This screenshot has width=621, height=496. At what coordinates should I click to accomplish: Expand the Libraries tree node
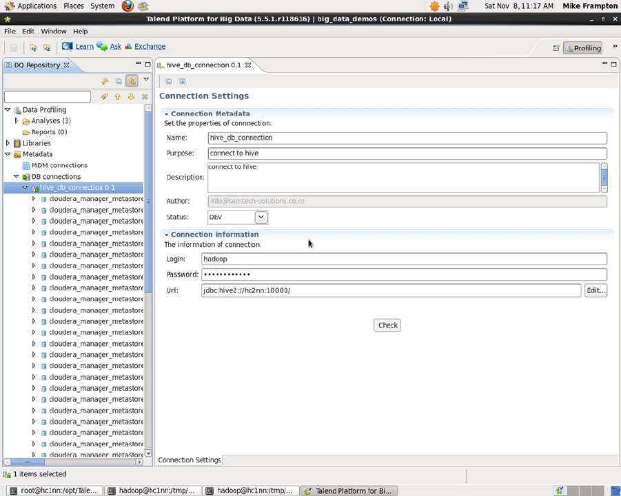(x=8, y=143)
